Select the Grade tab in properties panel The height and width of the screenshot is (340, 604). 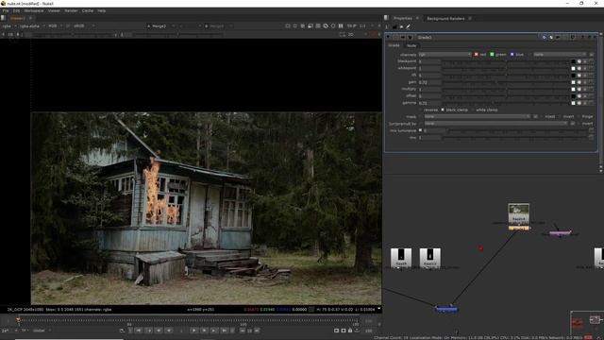click(x=394, y=45)
